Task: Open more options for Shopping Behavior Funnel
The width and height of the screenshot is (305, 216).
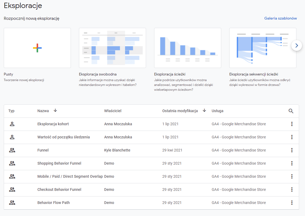Action: point(292,163)
